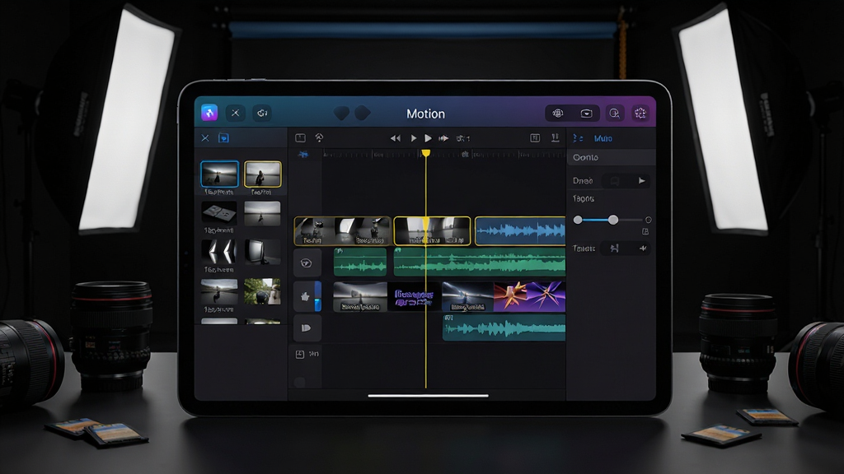The height and width of the screenshot is (474, 844).
Task: Select the blue audio waveform clip
Action: 520,231
